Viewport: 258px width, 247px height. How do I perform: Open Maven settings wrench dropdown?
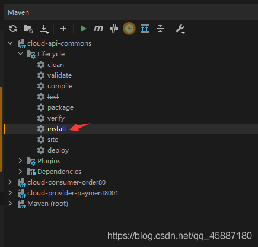[x=180, y=29]
